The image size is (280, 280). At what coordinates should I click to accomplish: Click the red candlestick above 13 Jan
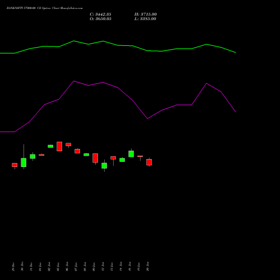[x=113, y=158]
